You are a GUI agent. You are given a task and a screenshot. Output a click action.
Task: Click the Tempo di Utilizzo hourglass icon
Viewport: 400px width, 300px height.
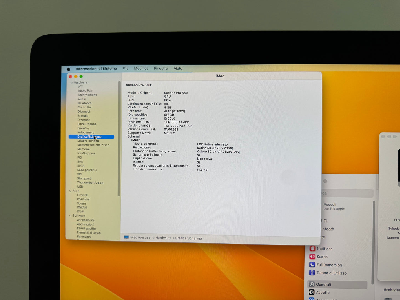coord(312,273)
